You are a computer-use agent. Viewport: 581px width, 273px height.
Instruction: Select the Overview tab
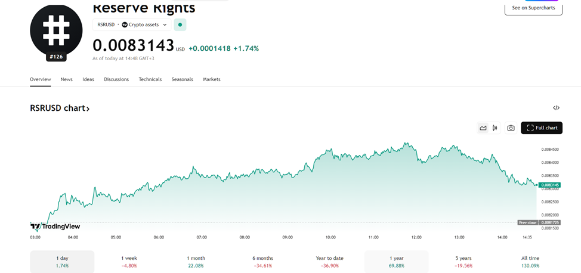coord(41,79)
